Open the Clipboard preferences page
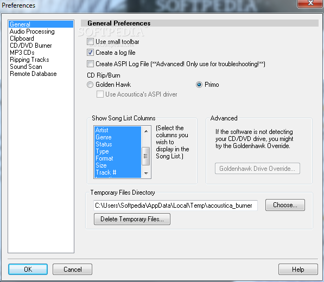This screenshot has width=324, height=282. (22, 39)
